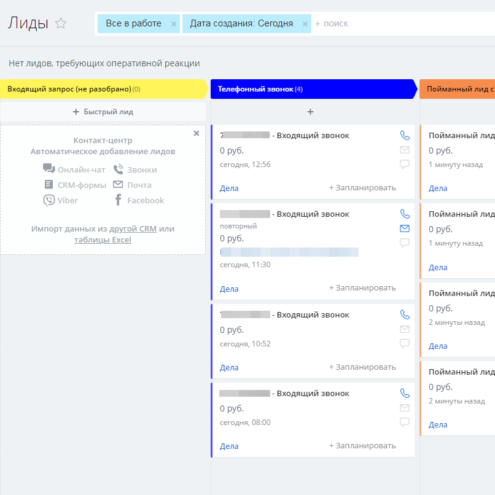Screen dimensions: 495x495
Task: Click '+ Запланировать' on the 10:52 call lead
Action: point(362,367)
